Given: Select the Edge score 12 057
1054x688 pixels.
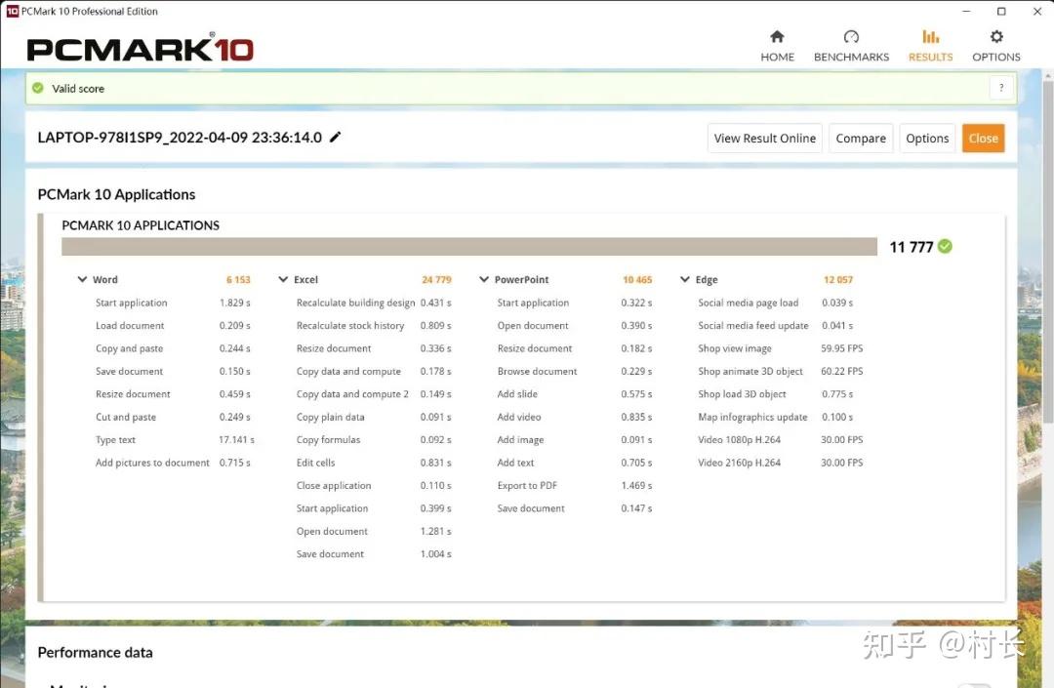Looking at the screenshot, I should point(837,279).
